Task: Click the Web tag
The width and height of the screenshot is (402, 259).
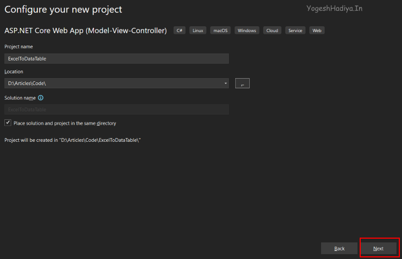Action: click(317, 31)
